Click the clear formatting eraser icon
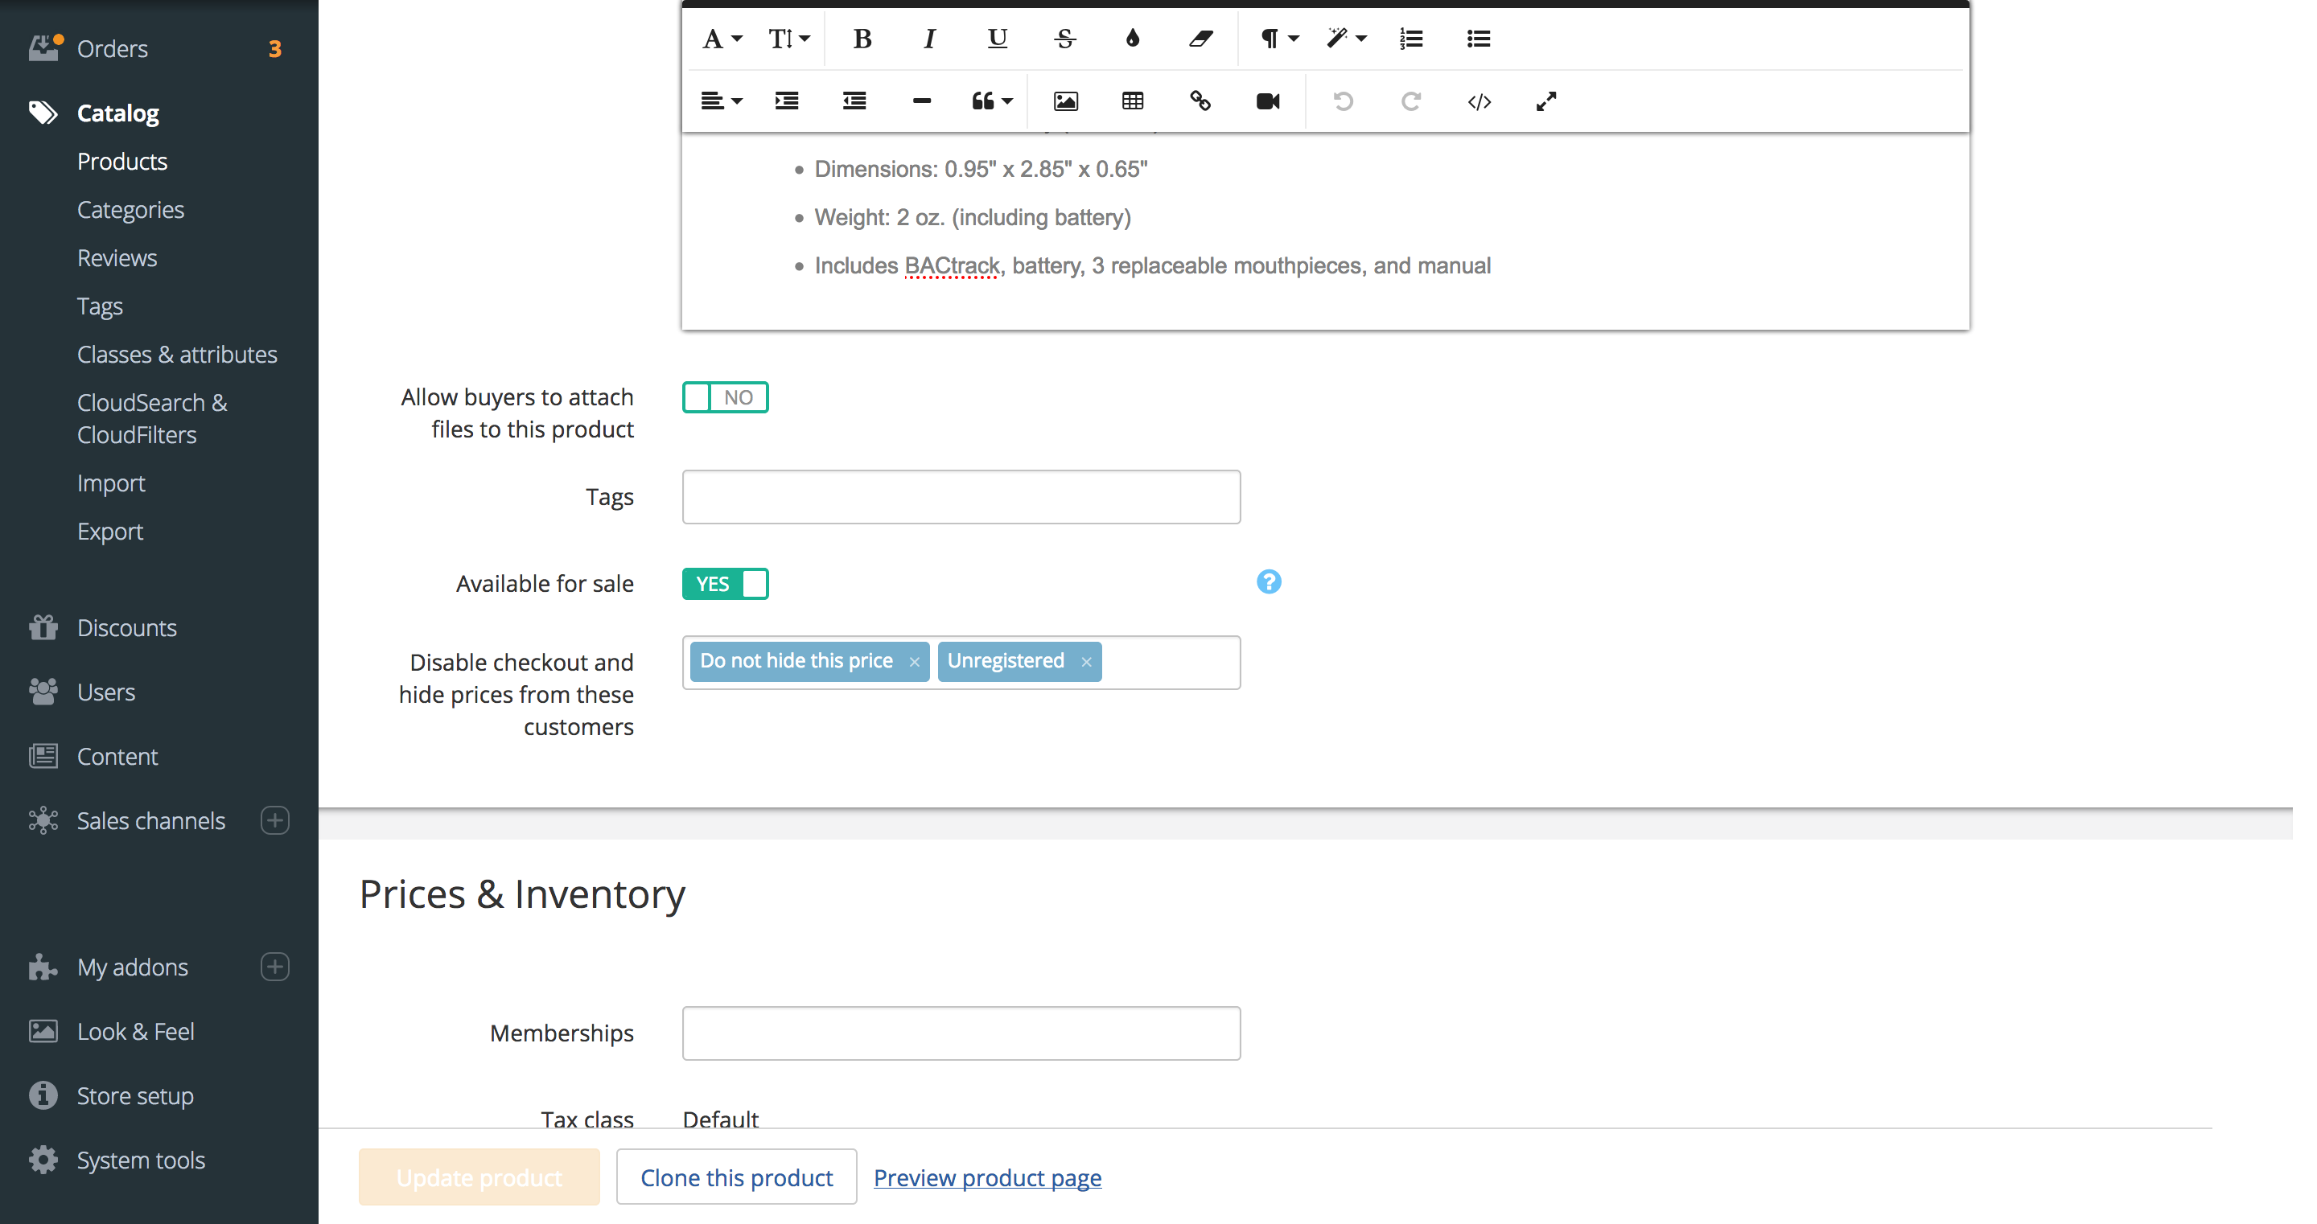 click(x=1200, y=39)
